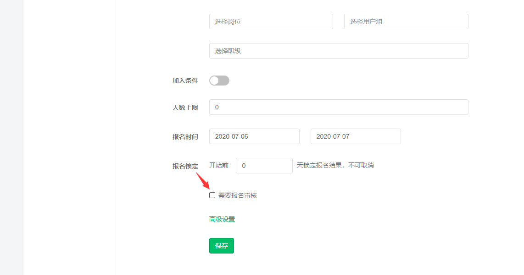Screen dimensions: 524x275
Task: Open the 选择岗位 selection field
Action: tap(271, 22)
